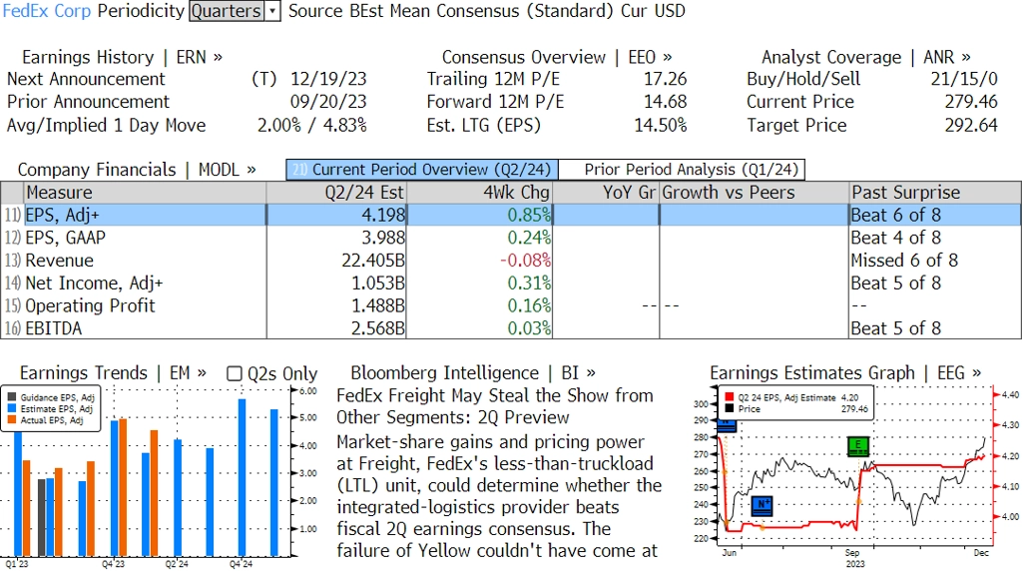The height and width of the screenshot is (571, 1022).
Task: Click the Growth vs Peers column header
Action: coord(755,193)
